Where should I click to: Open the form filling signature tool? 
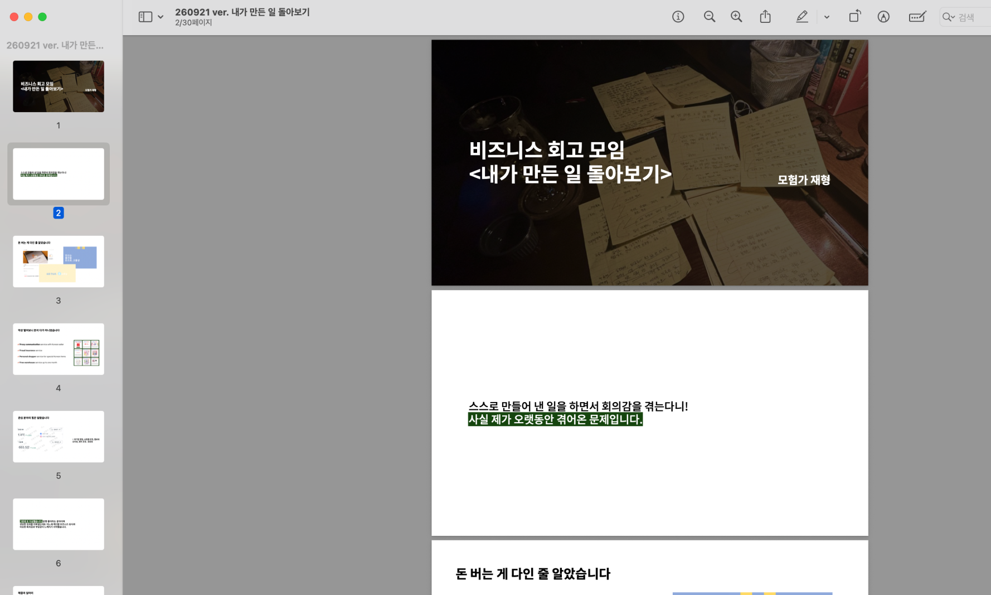(x=917, y=17)
